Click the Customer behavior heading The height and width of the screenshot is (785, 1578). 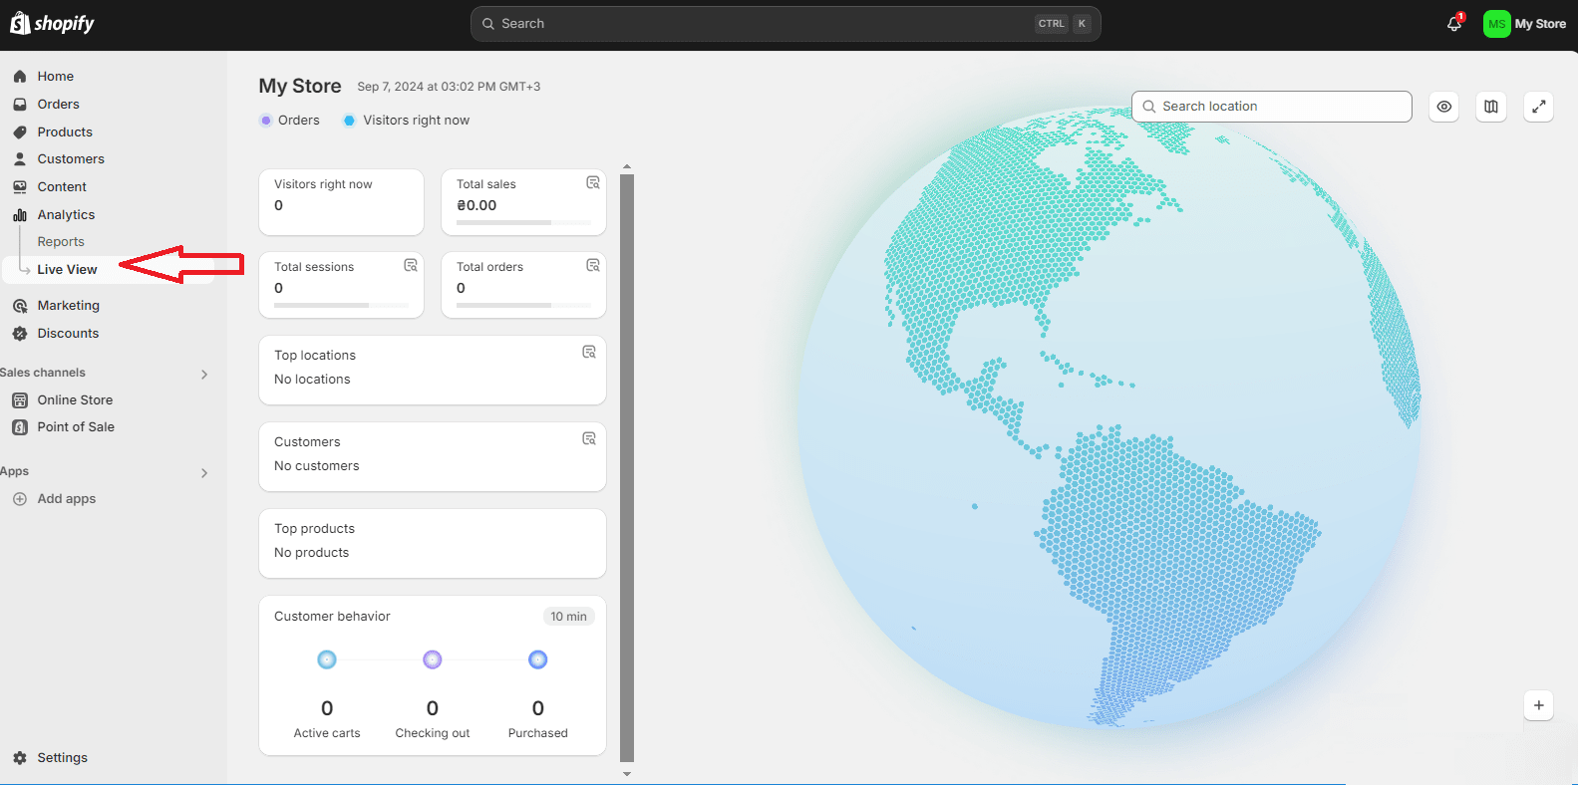click(x=332, y=617)
